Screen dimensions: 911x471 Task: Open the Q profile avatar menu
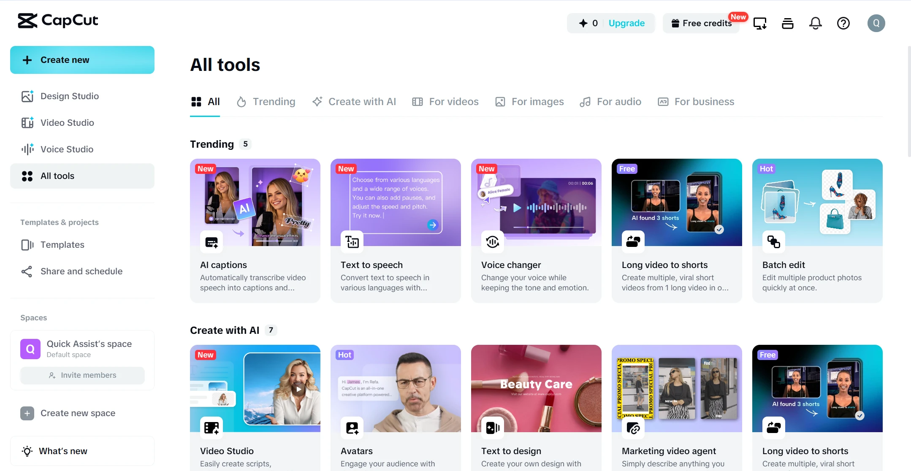click(876, 23)
